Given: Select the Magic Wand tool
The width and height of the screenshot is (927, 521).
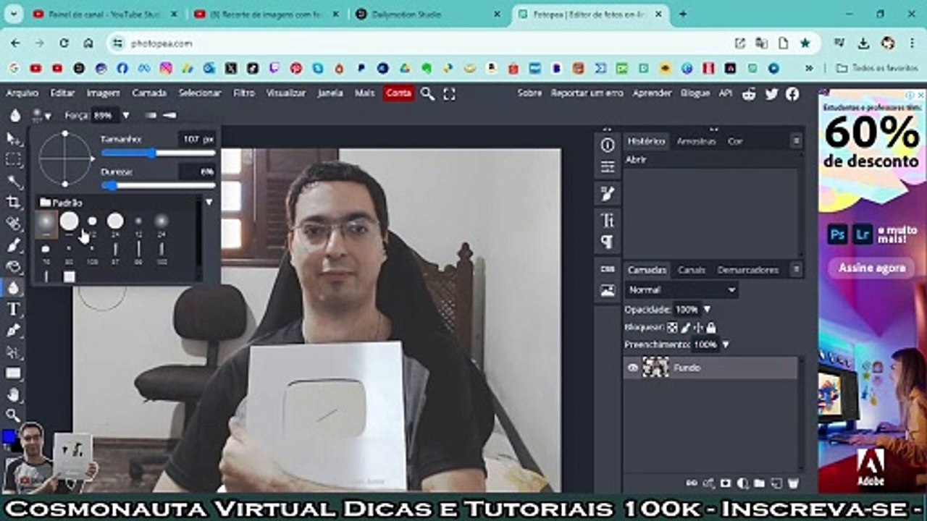Looking at the screenshot, I should pyautogui.click(x=14, y=181).
